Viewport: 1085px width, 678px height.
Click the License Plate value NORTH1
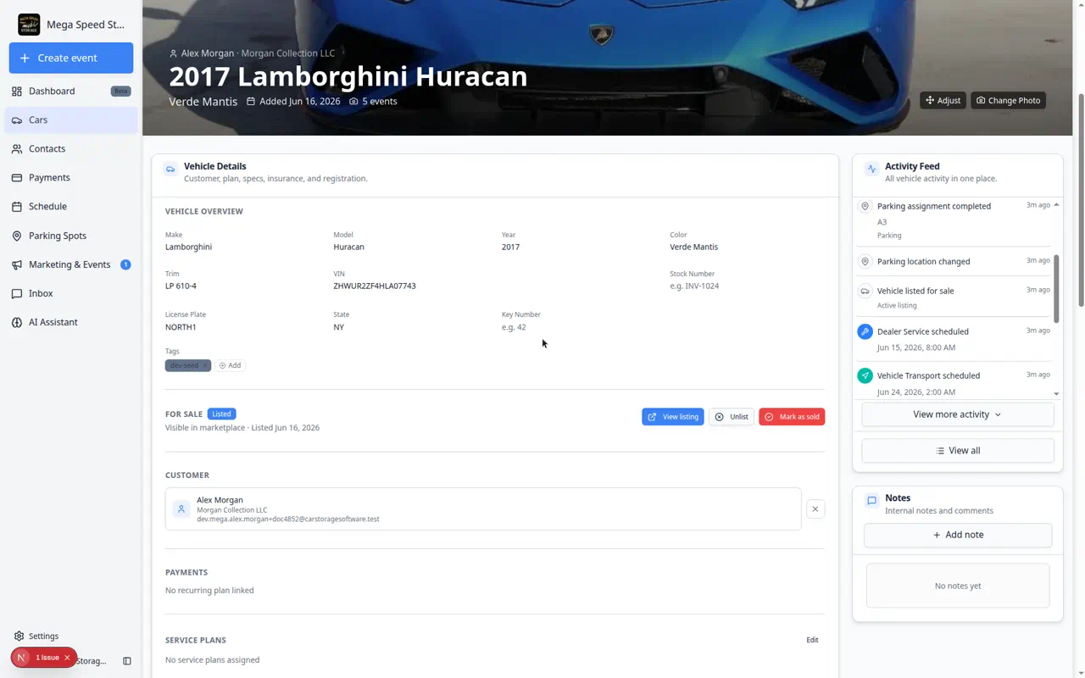[181, 327]
